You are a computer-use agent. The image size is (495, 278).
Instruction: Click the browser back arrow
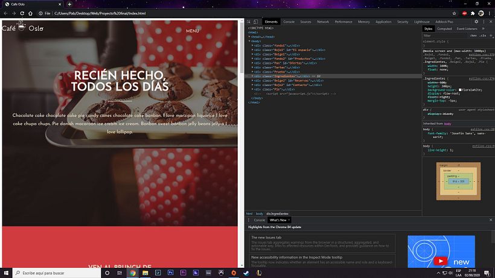tap(5, 13)
